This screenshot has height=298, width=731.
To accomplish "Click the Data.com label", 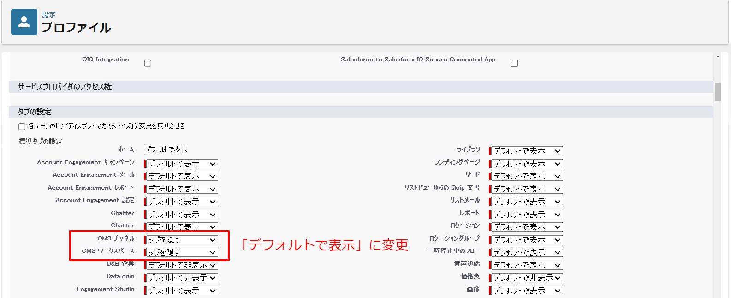I will coord(120,276).
